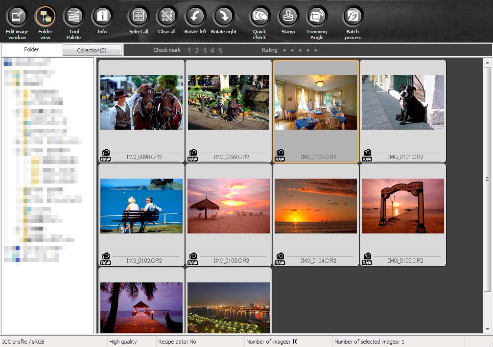Set rating to one star dot
493x347 pixels.
click(284, 50)
